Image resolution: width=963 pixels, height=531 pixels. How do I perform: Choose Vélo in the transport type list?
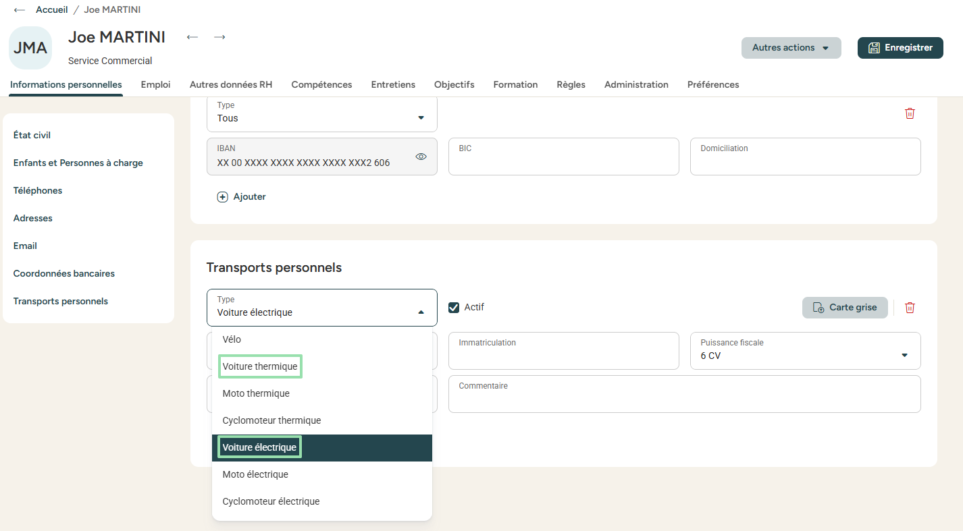pos(232,339)
